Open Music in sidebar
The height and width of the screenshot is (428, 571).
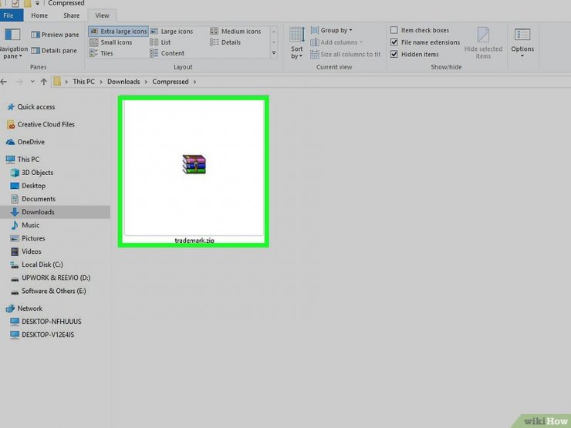click(31, 225)
